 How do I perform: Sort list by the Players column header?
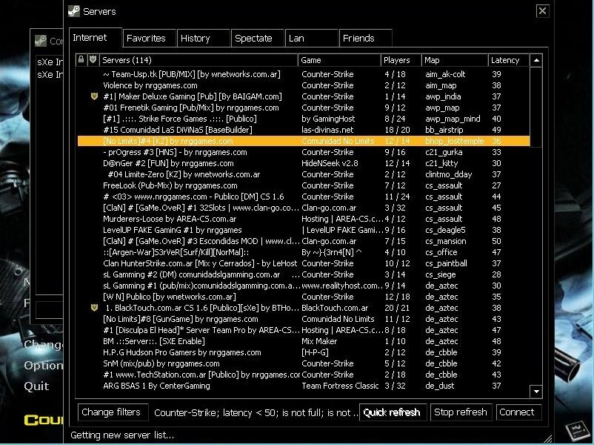pyautogui.click(x=401, y=60)
